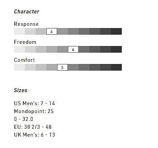This screenshot has width=158, height=148.
Task: Select the Mondopoint: 25 text line
Action: pyautogui.click(x=34, y=111)
